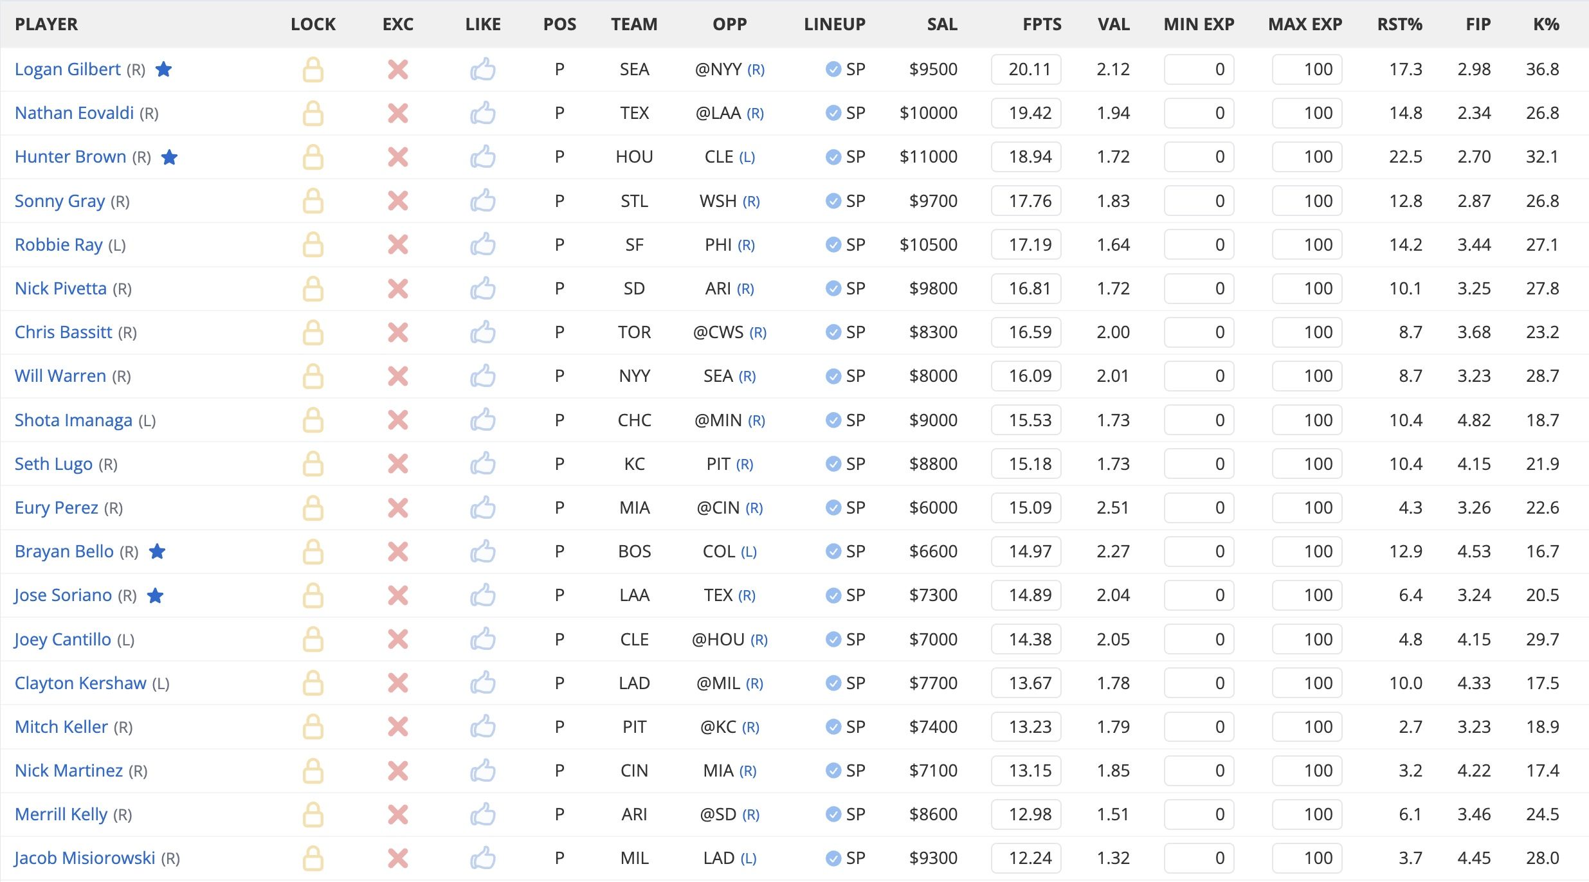Like Jacob Misiorowski thumbs-up icon
Image resolution: width=1589 pixels, height=882 pixels.
(x=483, y=858)
